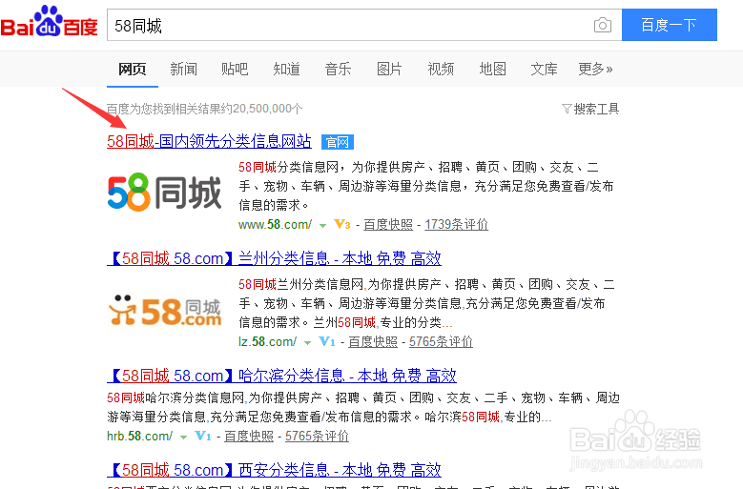
Task: Click the Baidu logo
Action: 50,22
